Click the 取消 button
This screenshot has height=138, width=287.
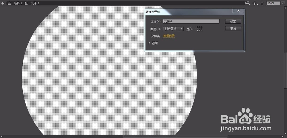[x=233, y=28]
